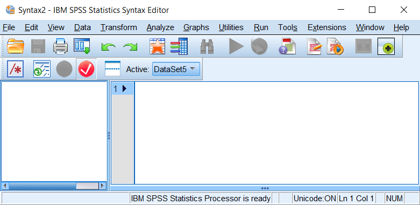The image size is (420, 205).
Task: Open the Transform menu
Action: point(119,27)
